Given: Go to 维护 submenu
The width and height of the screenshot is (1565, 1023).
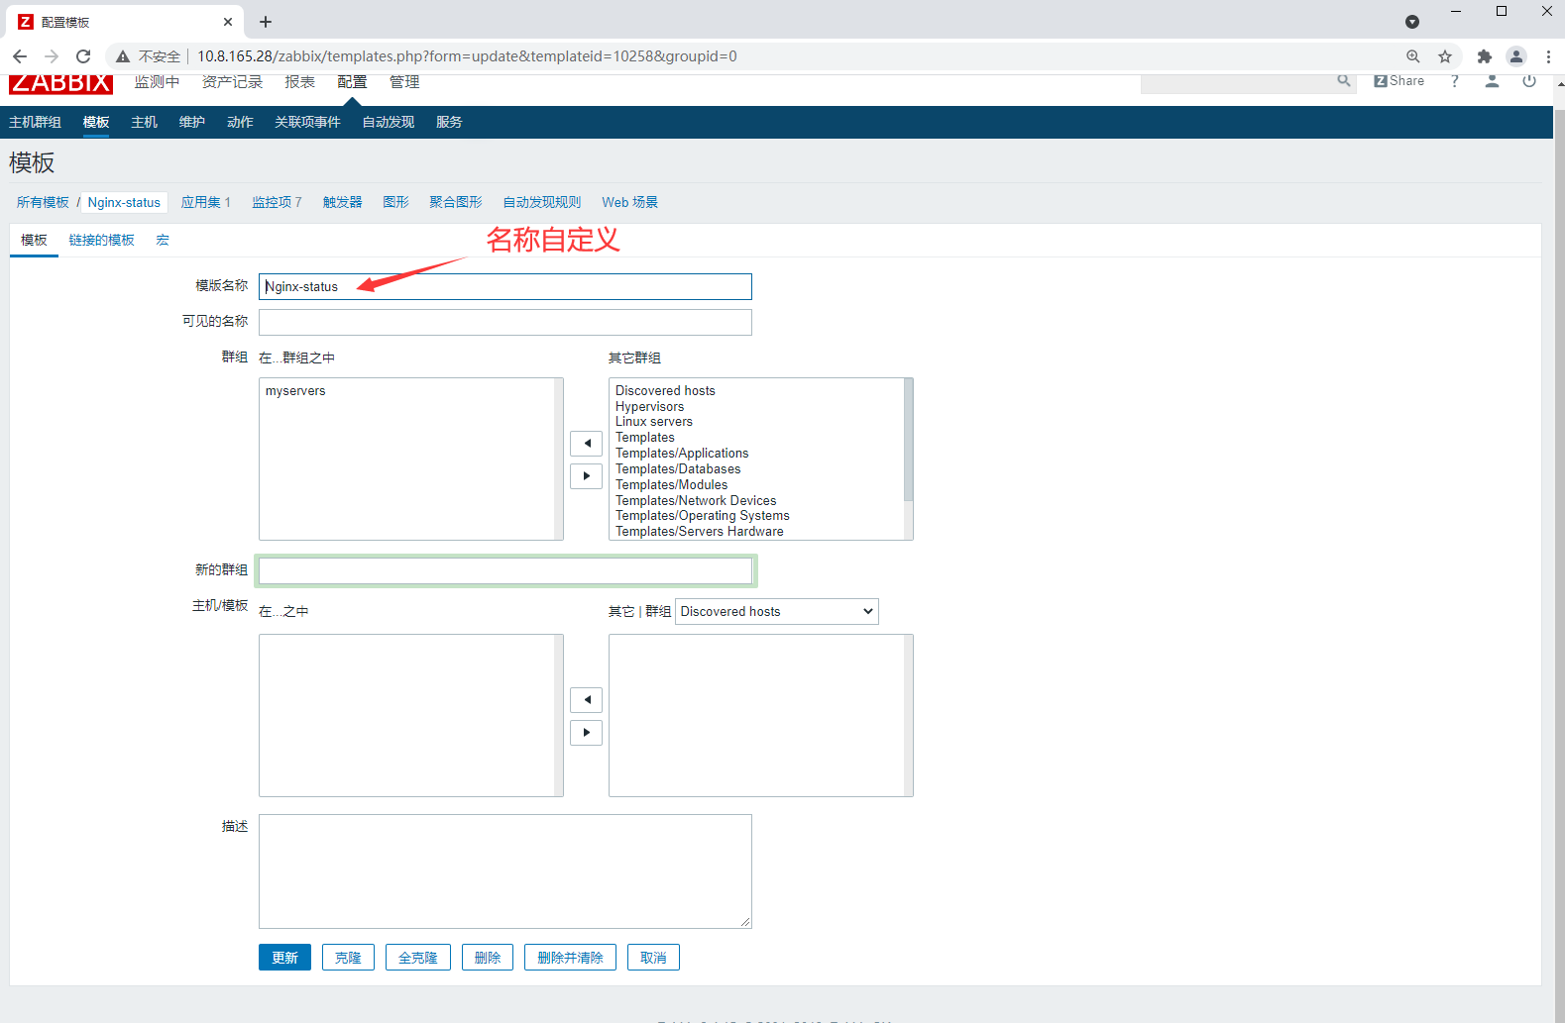Looking at the screenshot, I should [192, 122].
